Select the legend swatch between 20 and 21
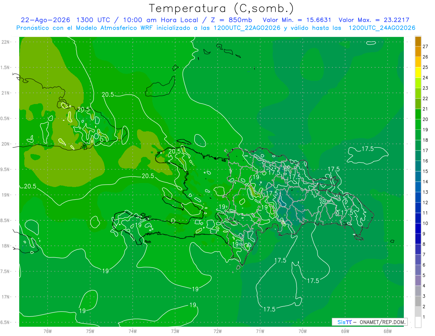Screen dimensions: 435x336 418,114
